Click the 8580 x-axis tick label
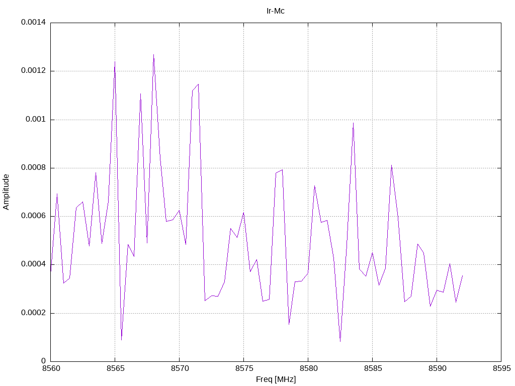The width and height of the screenshot is (515, 386). [x=308, y=368]
